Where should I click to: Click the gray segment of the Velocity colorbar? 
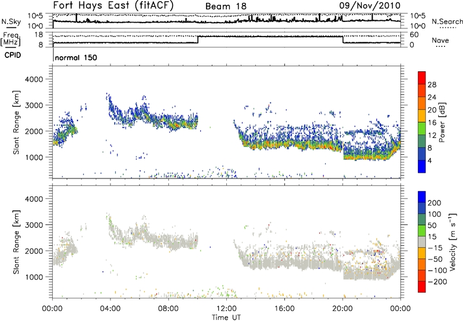[x=422, y=242]
